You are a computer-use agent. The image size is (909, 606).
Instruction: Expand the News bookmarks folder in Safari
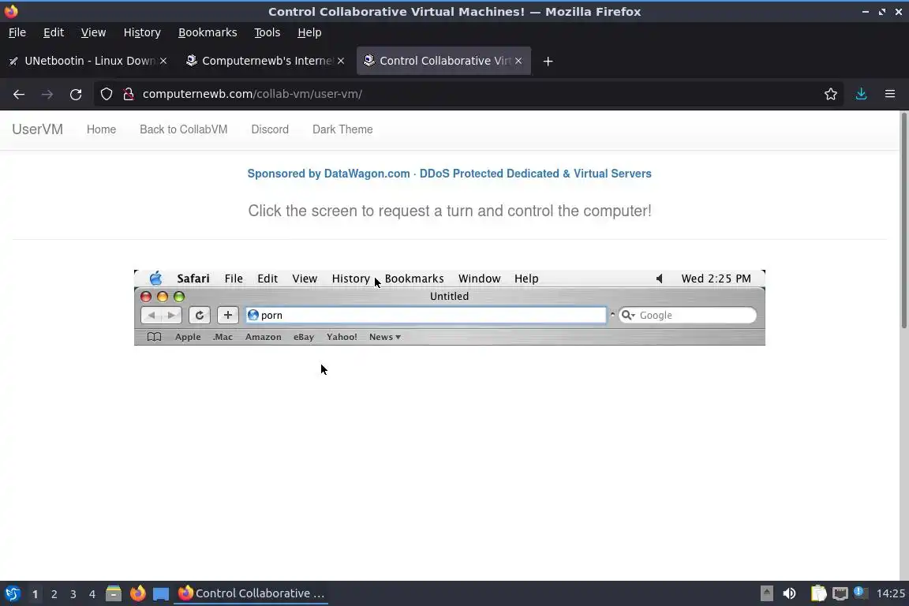click(x=385, y=337)
